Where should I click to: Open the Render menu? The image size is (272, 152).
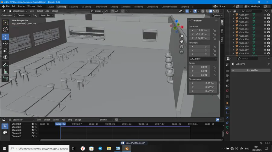click(21, 6)
